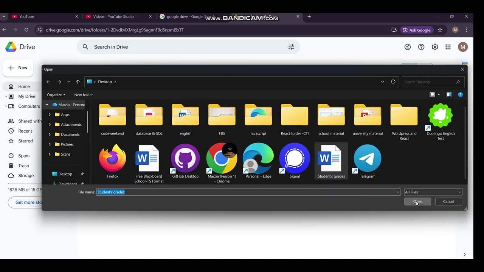
Task: Collapse the Marzia - Personal tree node
Action: [x=47, y=105]
